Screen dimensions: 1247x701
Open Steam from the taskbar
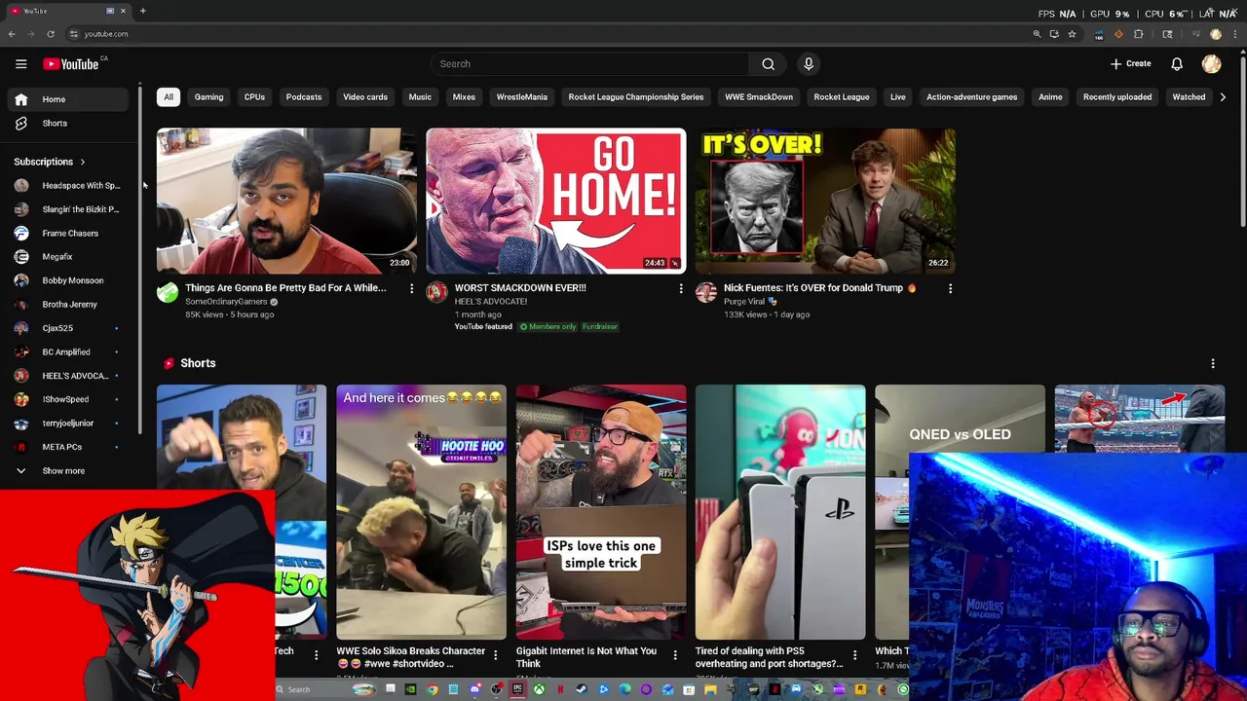point(582,689)
